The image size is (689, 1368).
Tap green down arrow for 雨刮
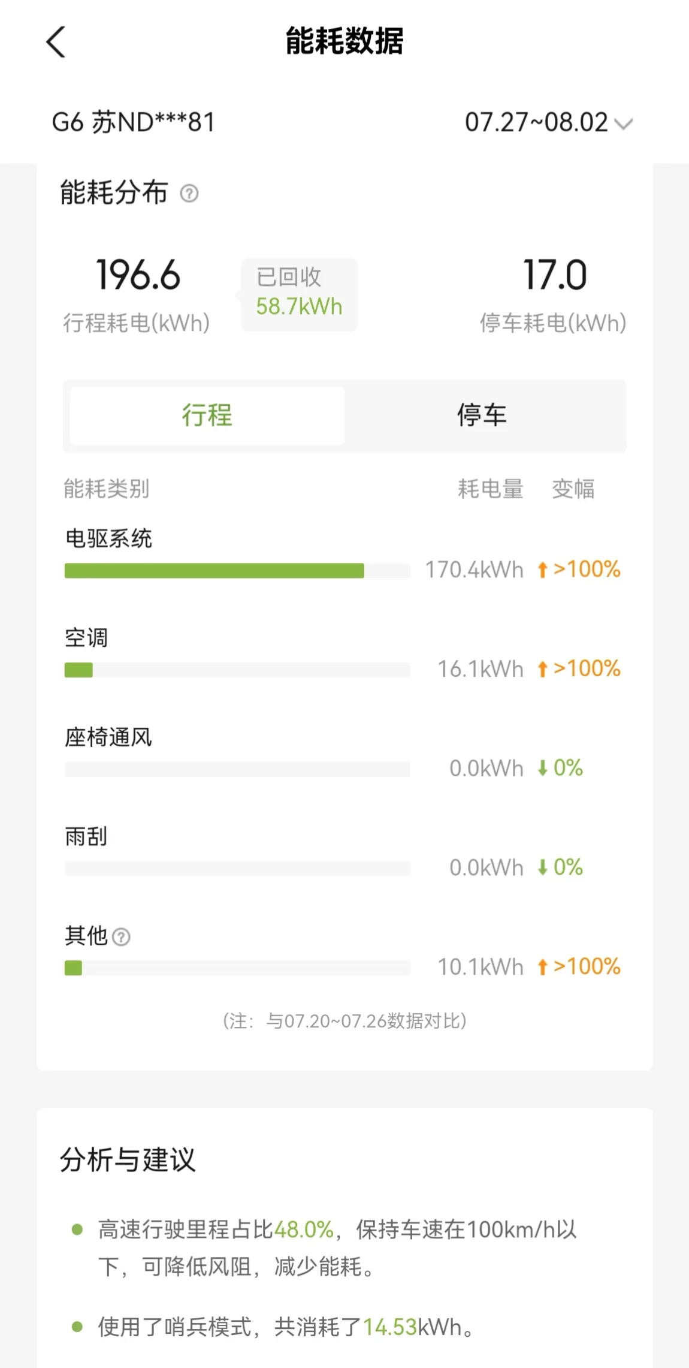point(542,867)
